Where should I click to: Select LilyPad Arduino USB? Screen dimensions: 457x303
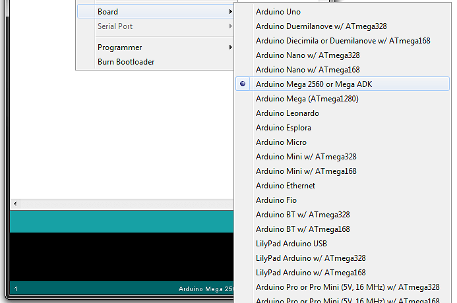click(x=342, y=244)
